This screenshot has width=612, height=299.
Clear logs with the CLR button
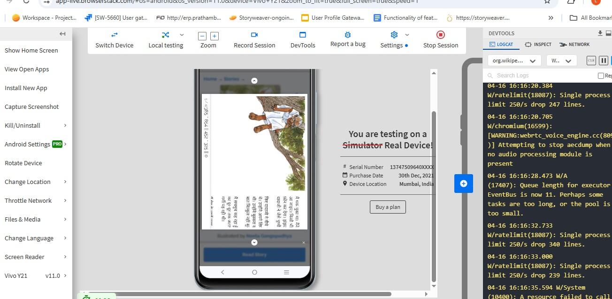click(x=591, y=61)
